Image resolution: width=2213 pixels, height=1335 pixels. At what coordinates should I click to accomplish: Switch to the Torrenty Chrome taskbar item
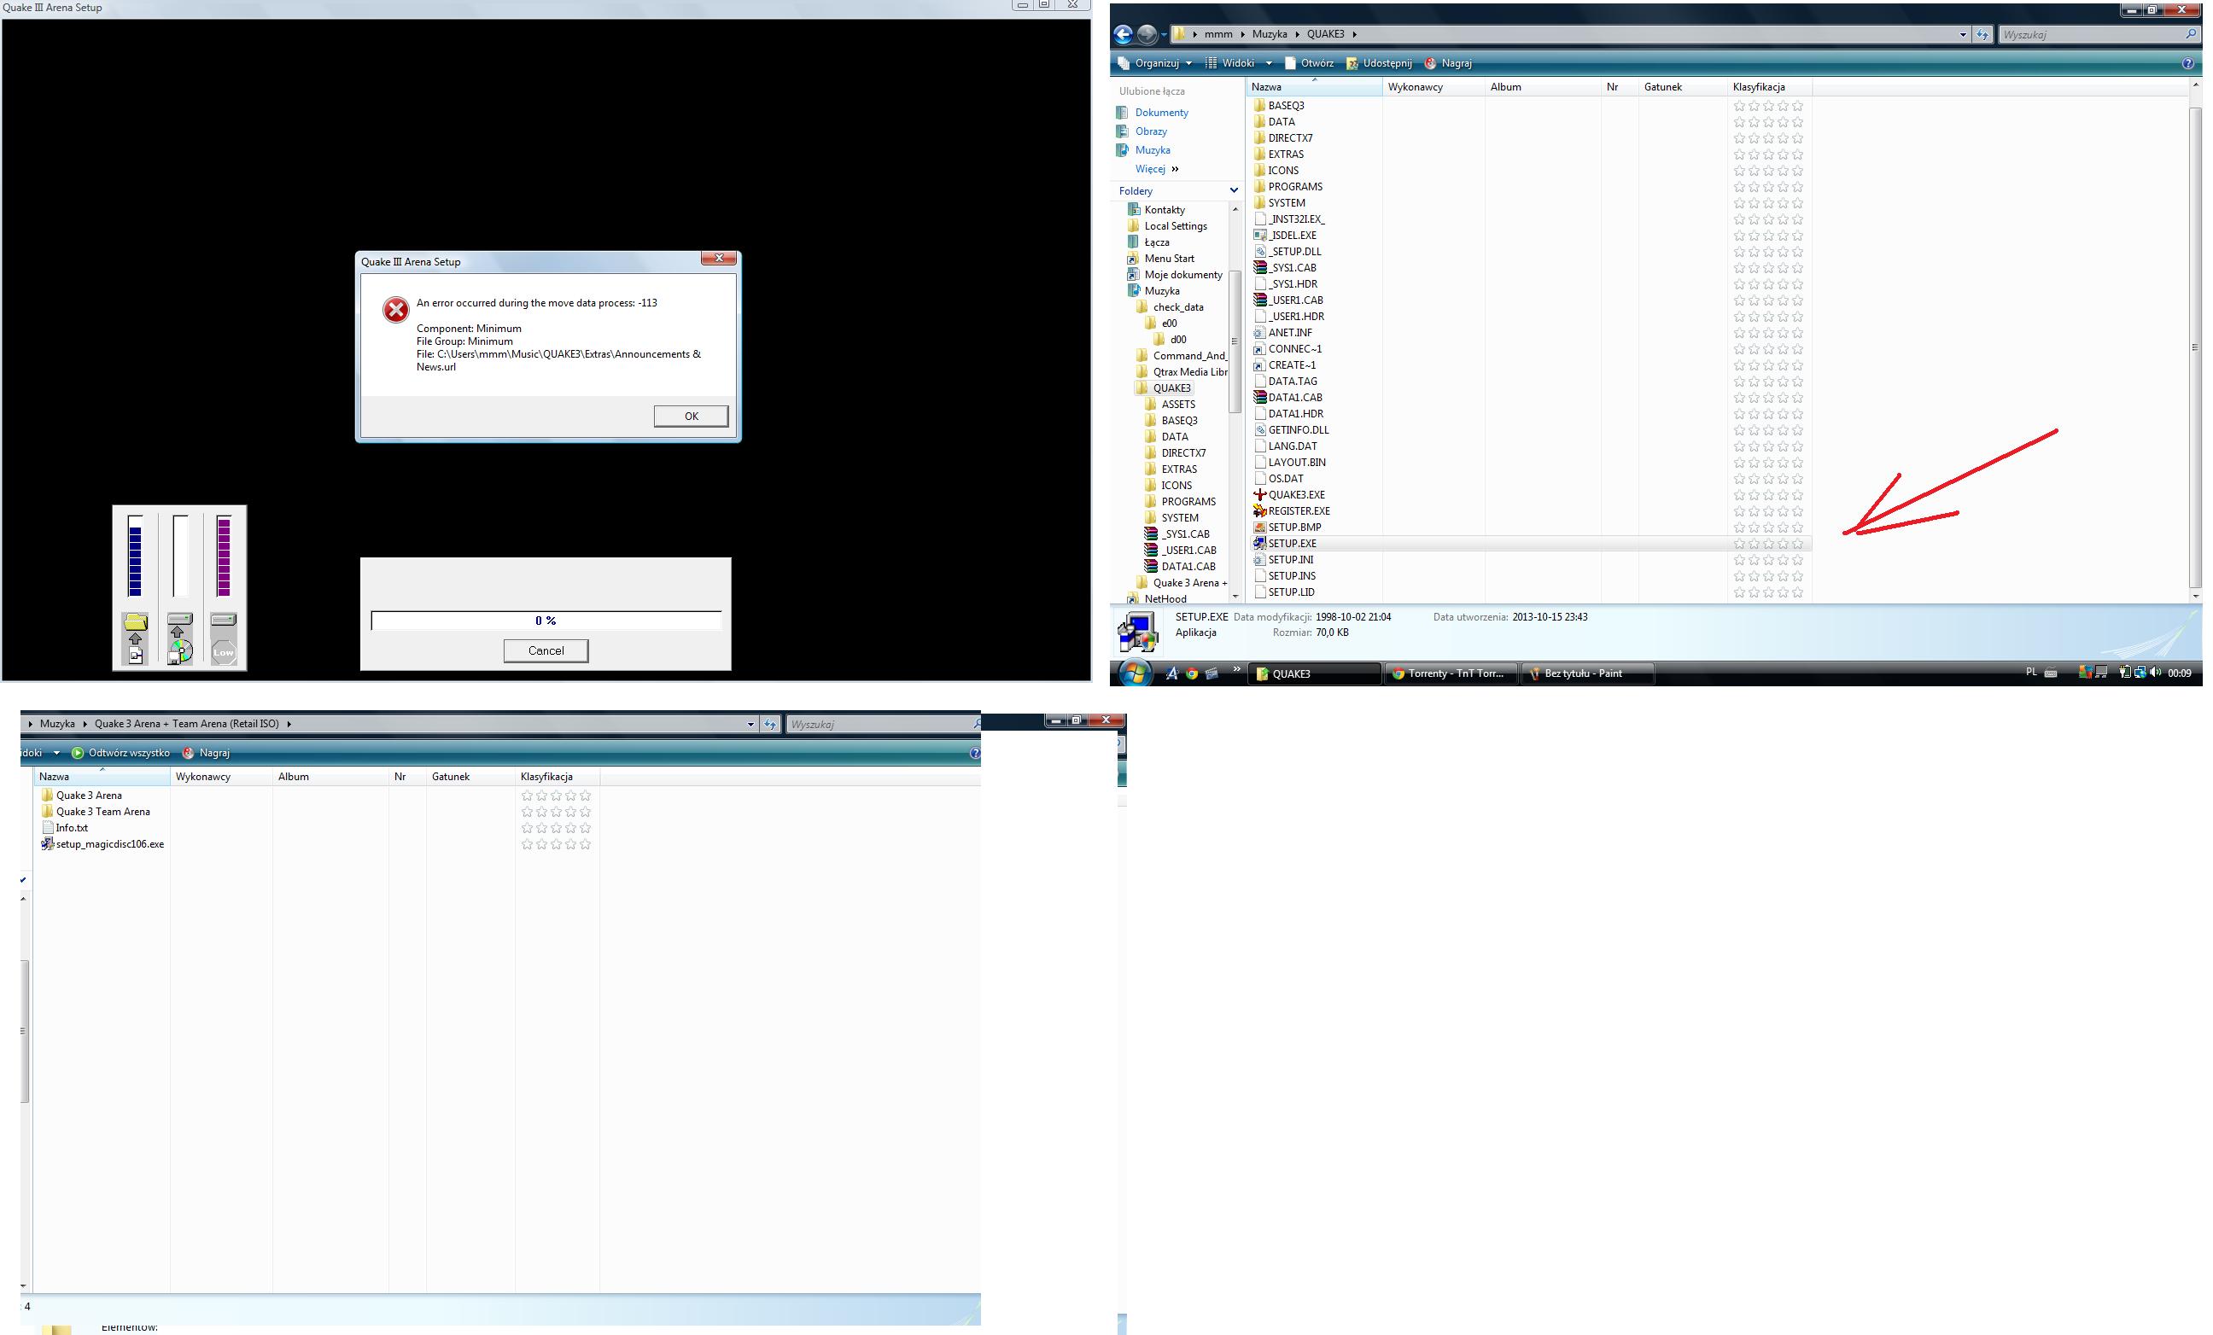tap(1451, 673)
